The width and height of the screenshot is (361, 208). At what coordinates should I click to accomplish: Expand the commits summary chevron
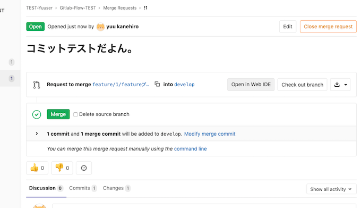tap(37, 134)
